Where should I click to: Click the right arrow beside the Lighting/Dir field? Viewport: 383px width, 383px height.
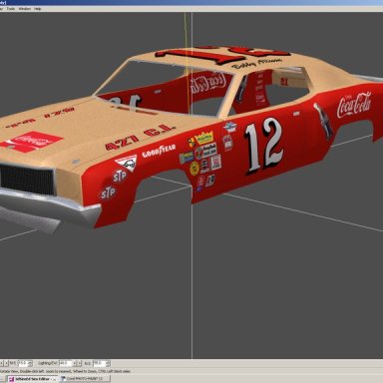(x=79, y=363)
